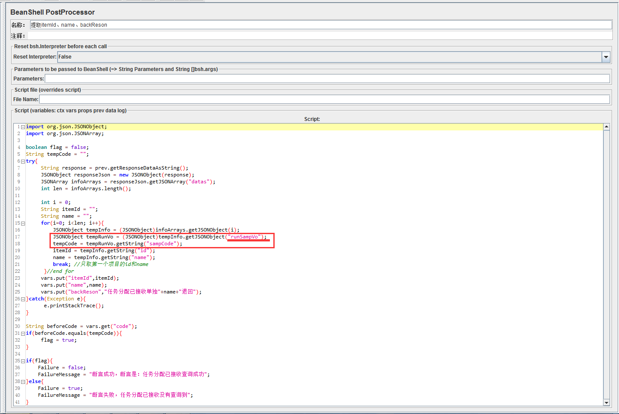Click the BeanShell PostProcessor header title
Screen dimensions: 619x414
point(52,12)
